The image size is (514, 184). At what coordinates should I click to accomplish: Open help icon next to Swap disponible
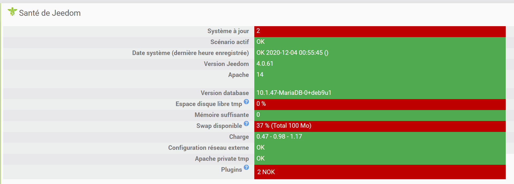point(246,124)
